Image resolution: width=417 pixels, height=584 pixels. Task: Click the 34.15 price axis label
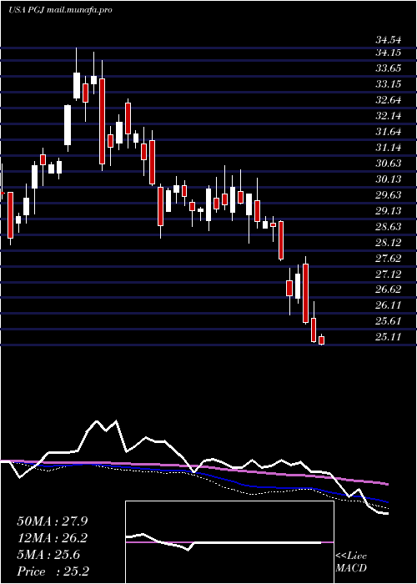[x=388, y=53]
